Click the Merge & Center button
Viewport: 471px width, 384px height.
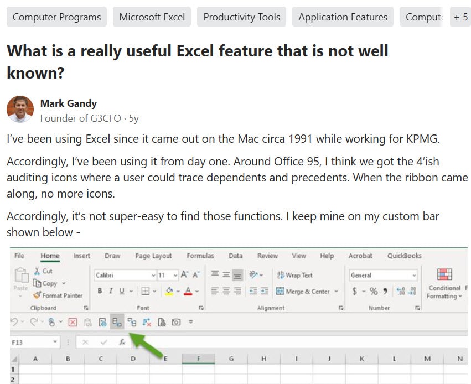303,291
